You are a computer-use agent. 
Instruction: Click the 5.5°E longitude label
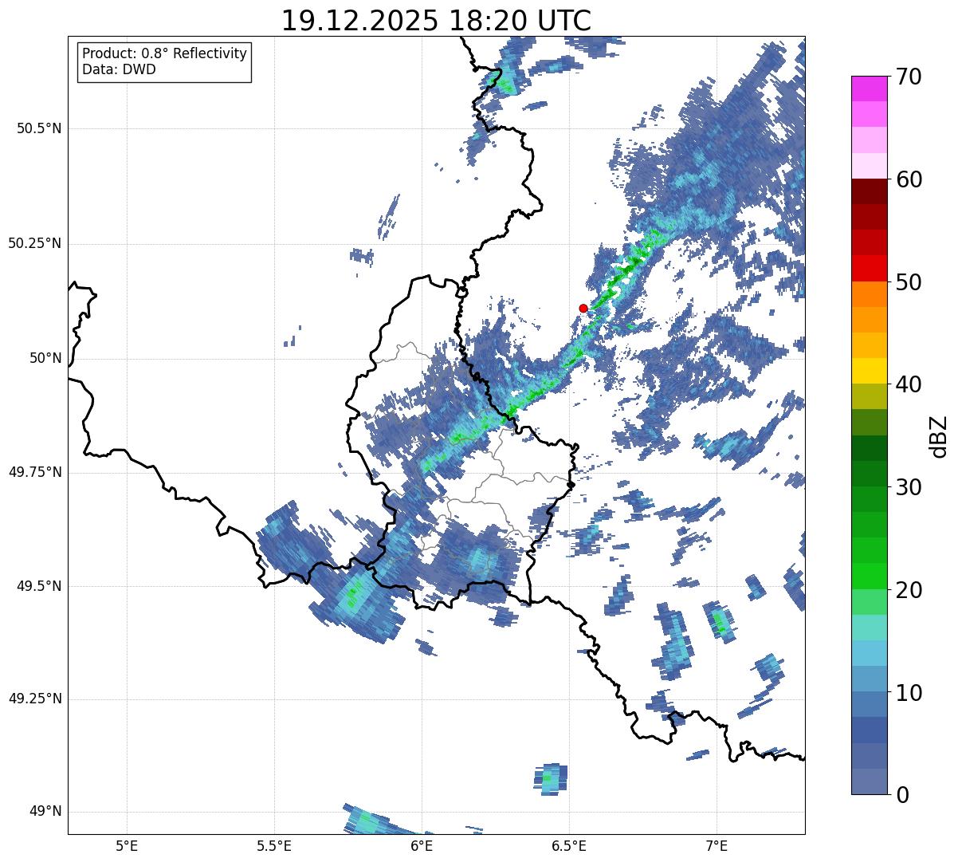coord(274,845)
